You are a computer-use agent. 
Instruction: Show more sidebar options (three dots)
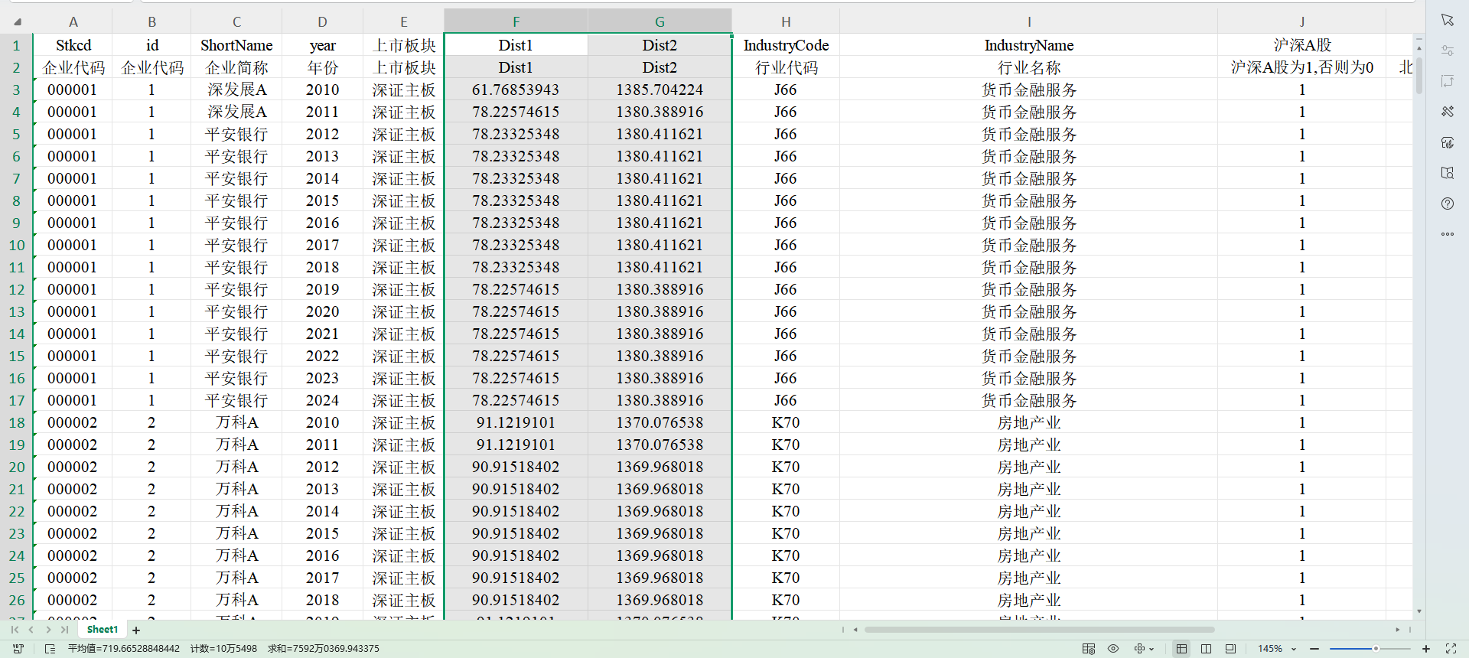tap(1448, 234)
